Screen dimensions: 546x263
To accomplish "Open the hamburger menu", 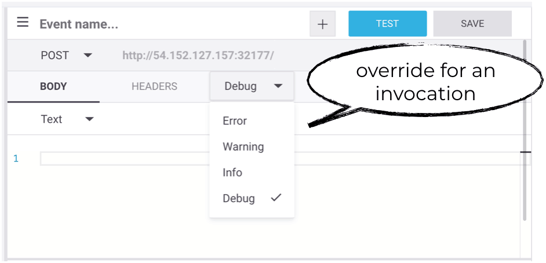I will click(23, 23).
